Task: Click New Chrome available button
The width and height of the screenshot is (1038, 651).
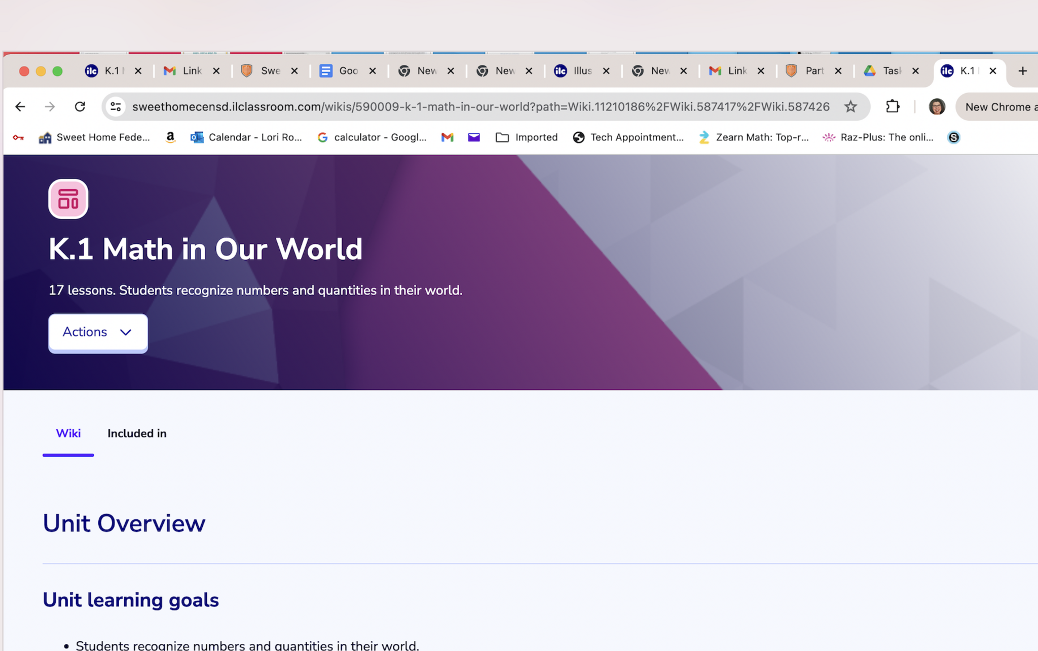Action: pyautogui.click(x=998, y=106)
